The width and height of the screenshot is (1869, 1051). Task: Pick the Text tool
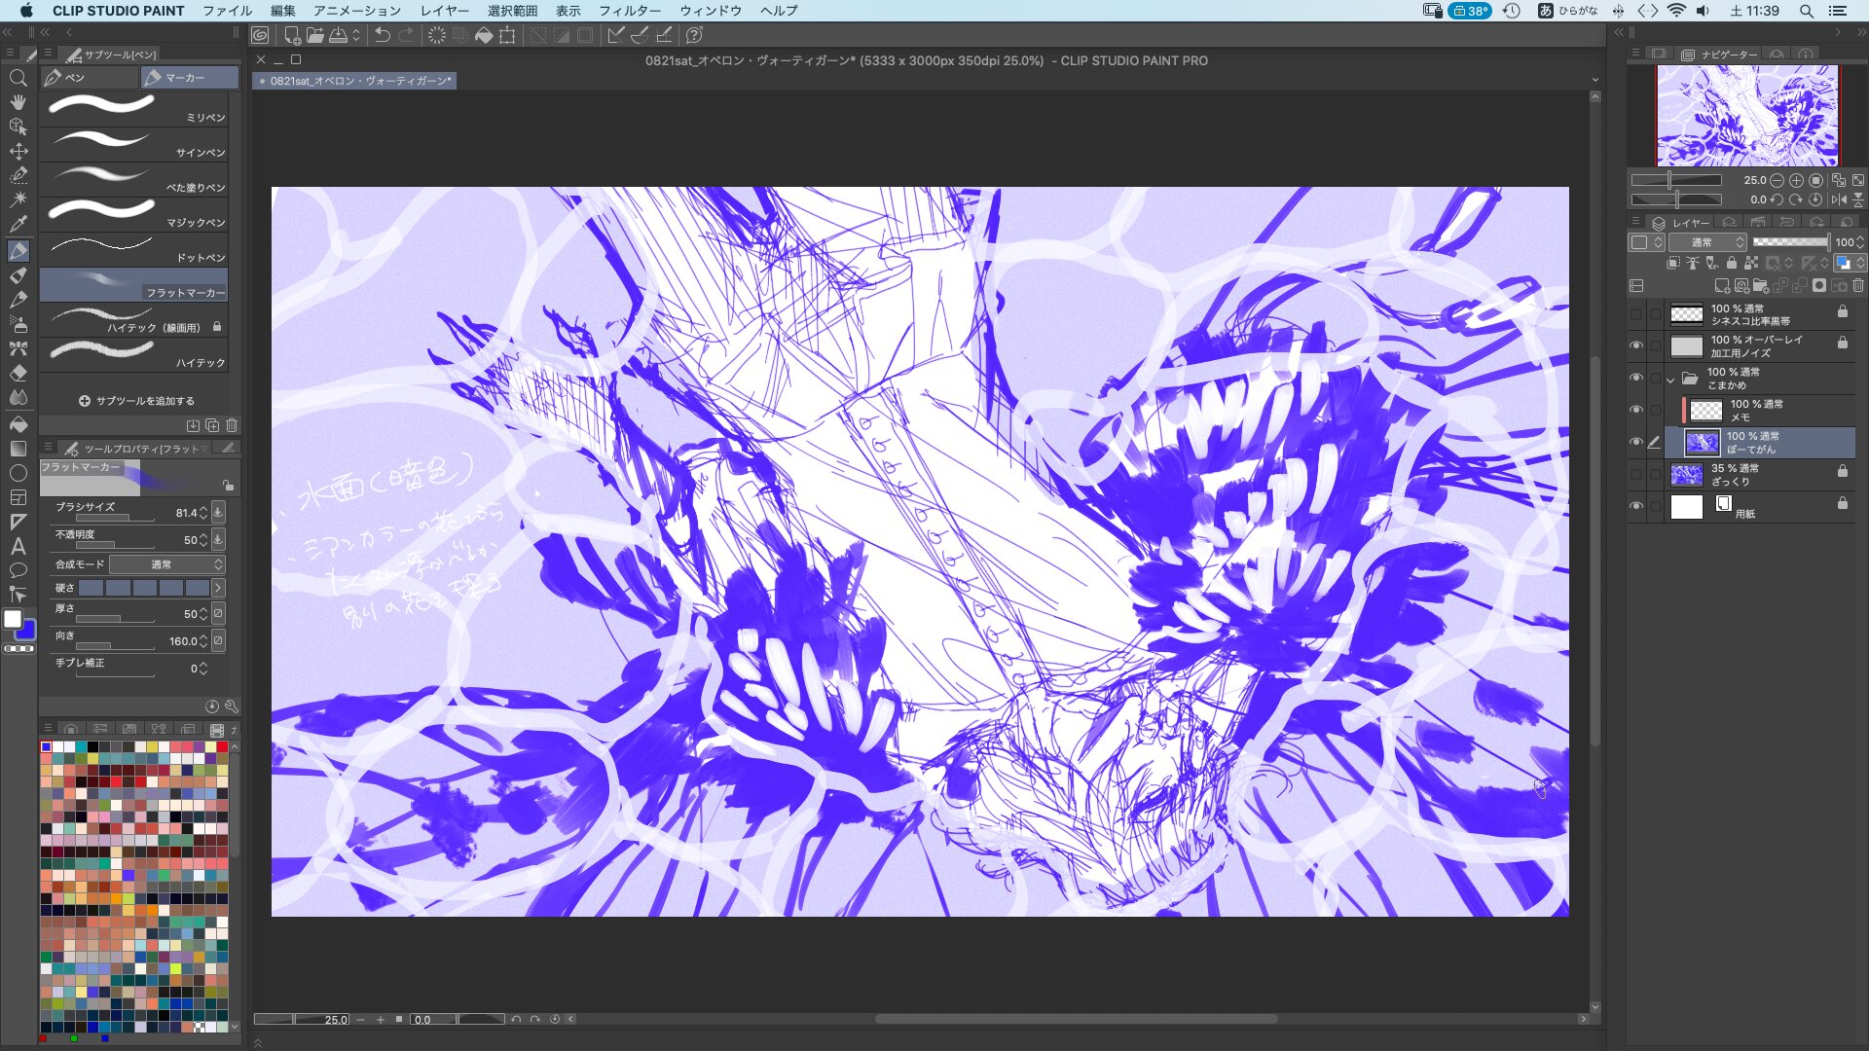(x=18, y=546)
